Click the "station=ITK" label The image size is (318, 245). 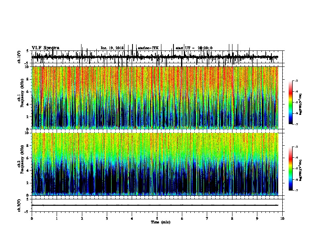148,48
